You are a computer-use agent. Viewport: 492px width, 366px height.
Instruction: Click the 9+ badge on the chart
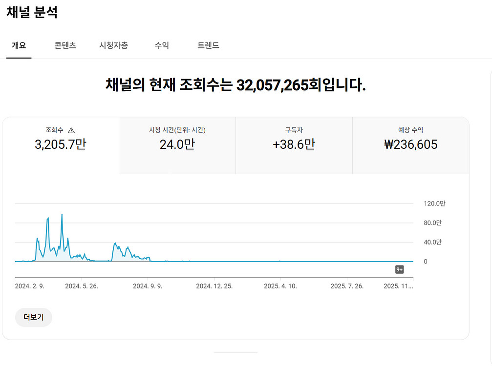(399, 269)
